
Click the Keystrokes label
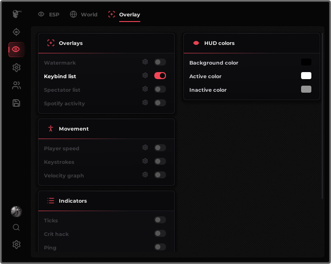point(59,162)
